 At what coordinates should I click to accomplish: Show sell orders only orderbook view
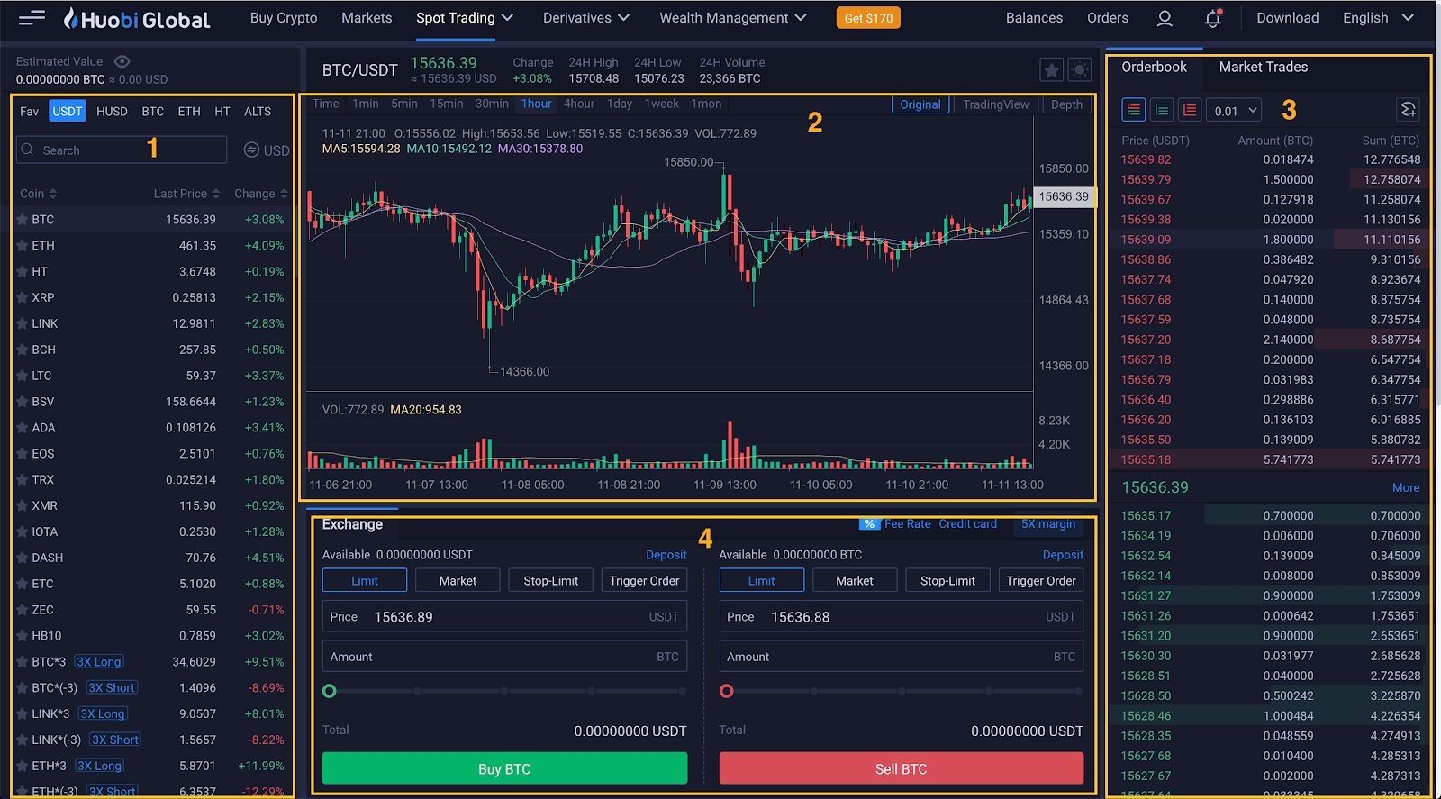click(1190, 110)
